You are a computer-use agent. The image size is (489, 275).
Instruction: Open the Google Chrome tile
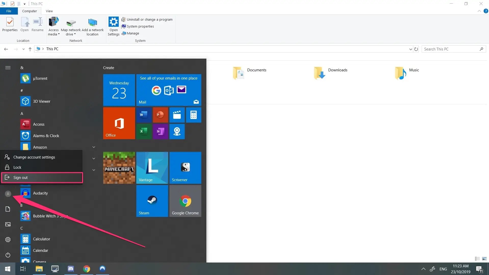[x=185, y=201]
